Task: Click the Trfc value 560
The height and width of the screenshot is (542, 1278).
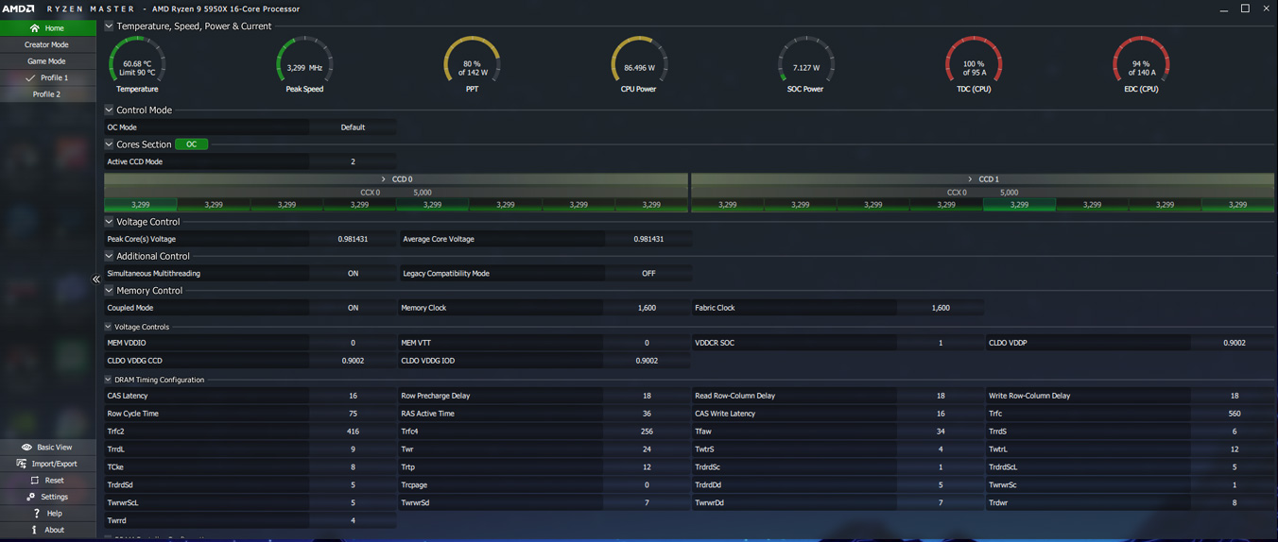Action: tap(1234, 414)
